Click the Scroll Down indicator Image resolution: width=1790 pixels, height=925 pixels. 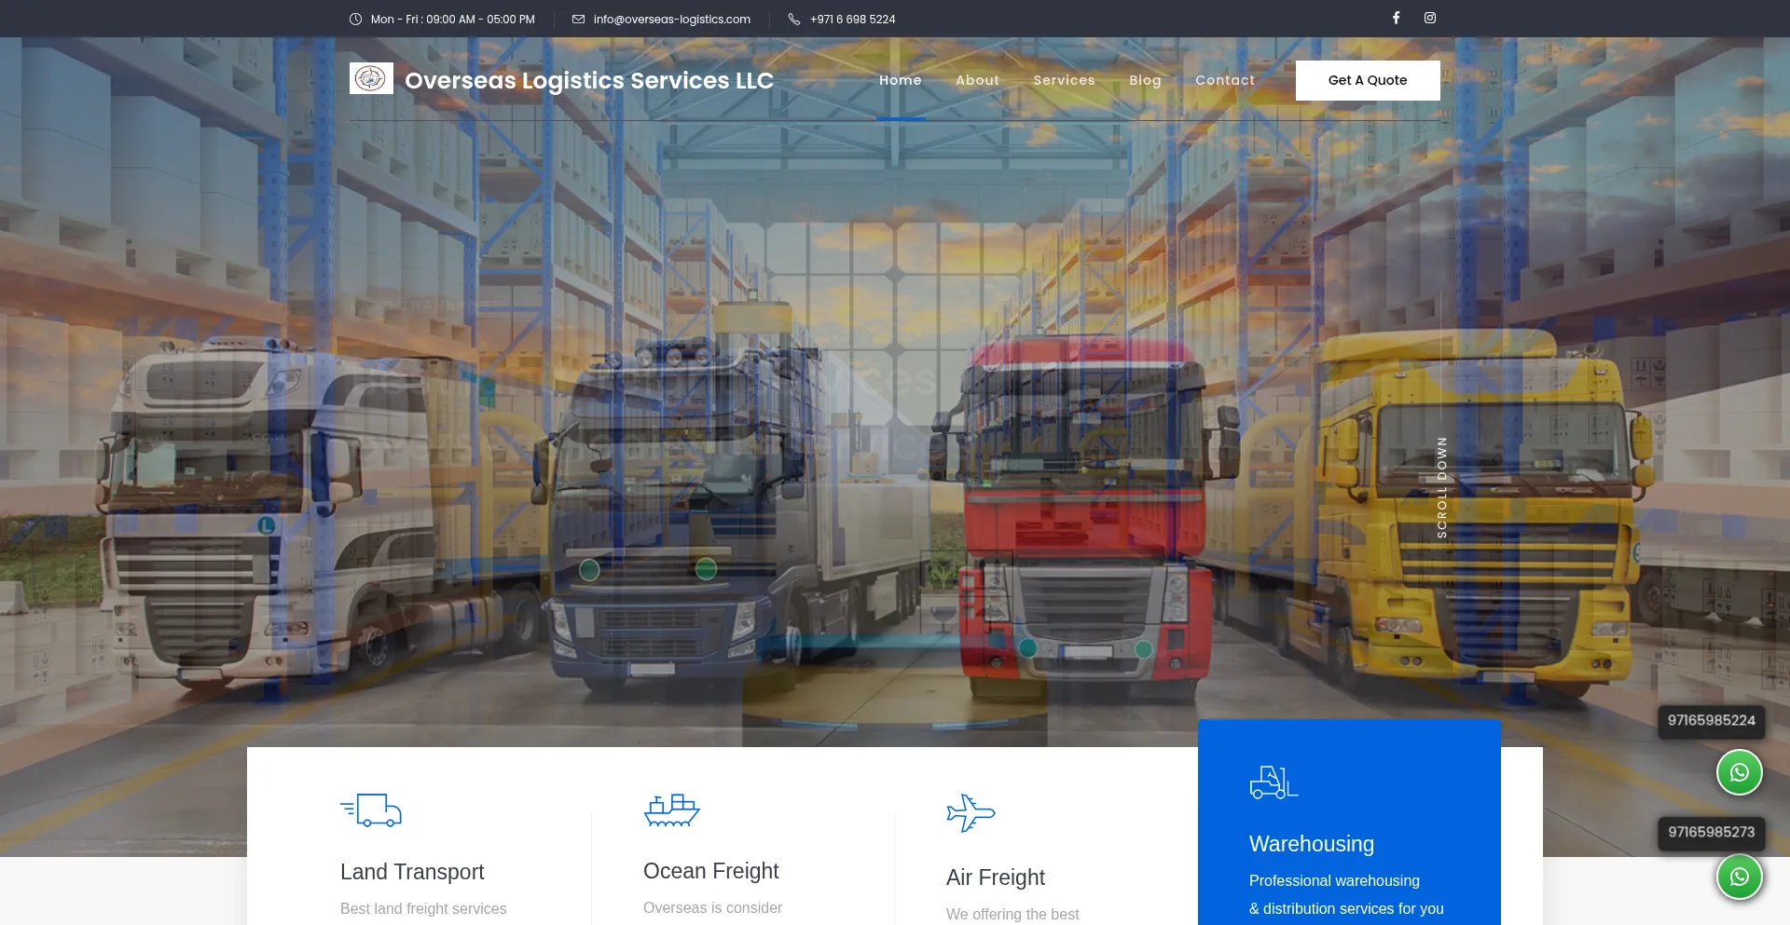(1441, 486)
